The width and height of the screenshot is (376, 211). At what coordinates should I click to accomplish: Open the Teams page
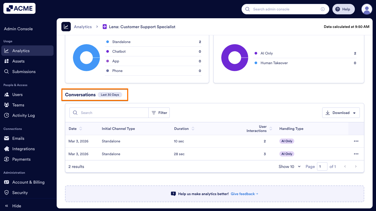point(18,105)
